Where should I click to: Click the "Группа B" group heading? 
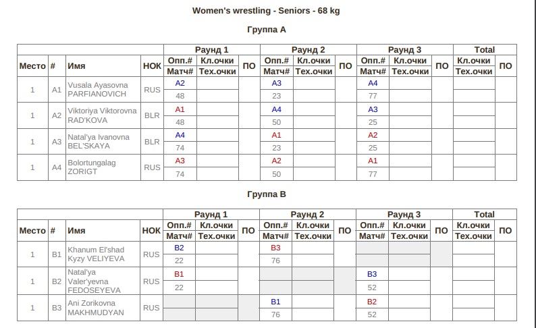(x=267, y=194)
